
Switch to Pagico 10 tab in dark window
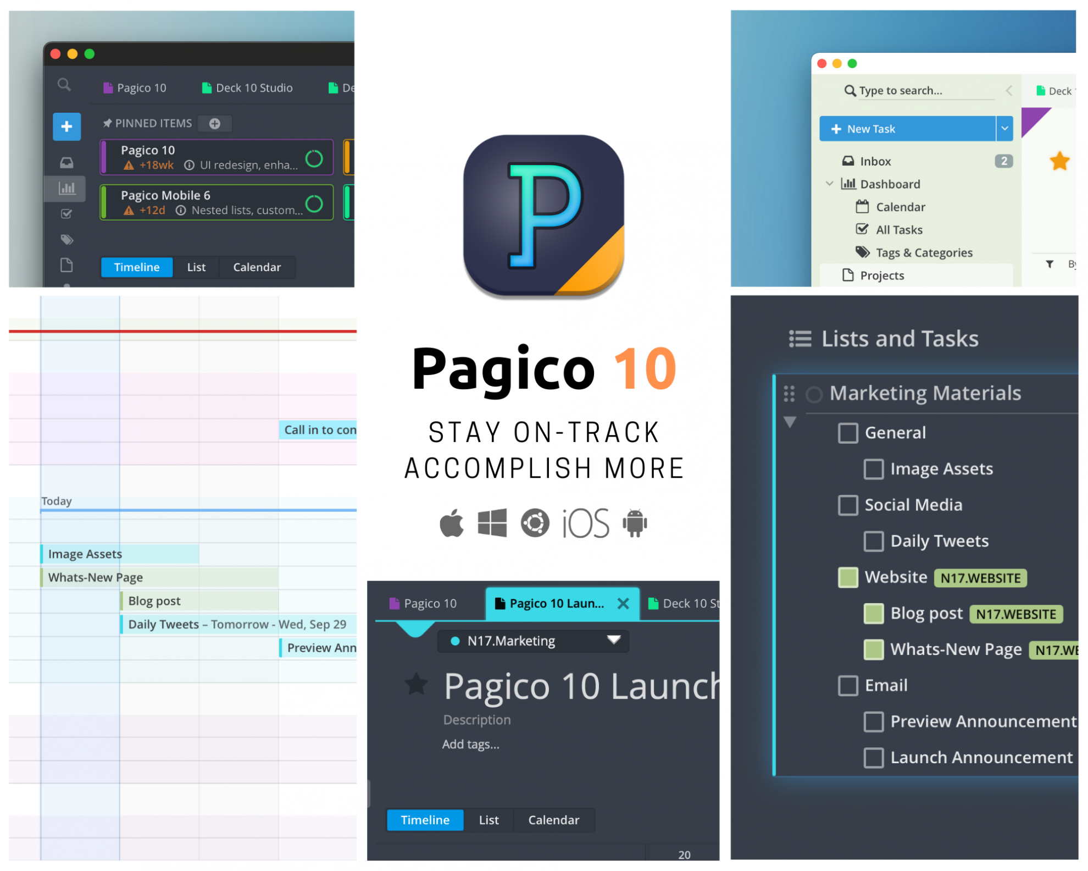pyautogui.click(x=135, y=88)
